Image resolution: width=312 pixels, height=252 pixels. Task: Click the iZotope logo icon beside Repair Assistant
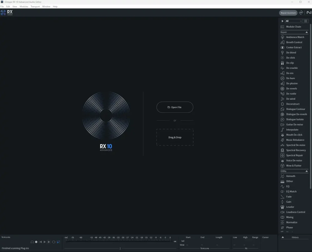[301, 13]
